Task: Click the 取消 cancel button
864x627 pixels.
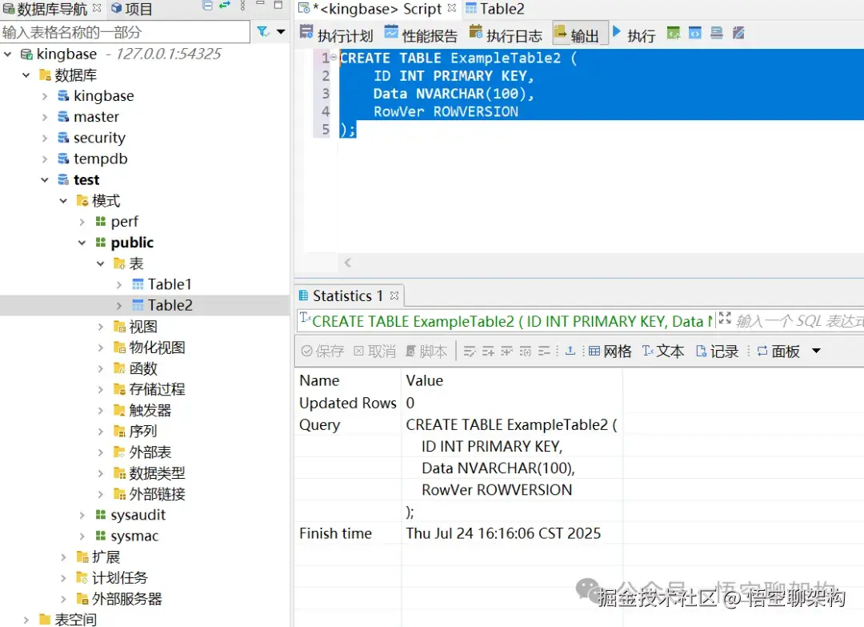Action: [x=374, y=352]
